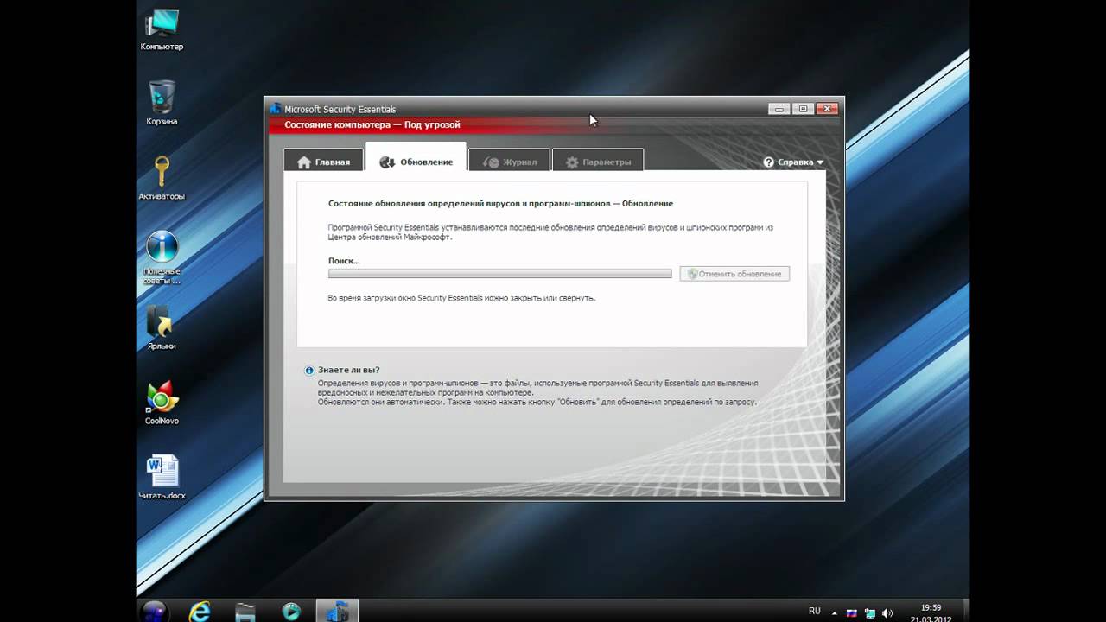The image size is (1106, 622).
Task: Click the flag icon in system tray
Action: [851, 612]
